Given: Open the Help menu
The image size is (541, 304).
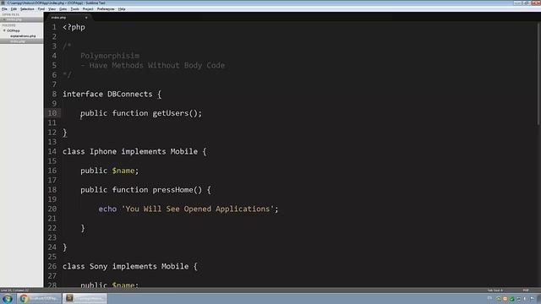Looking at the screenshot, I should 122,9.
